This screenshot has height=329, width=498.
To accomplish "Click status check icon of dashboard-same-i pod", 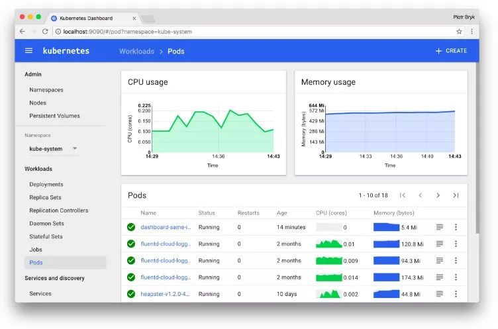I will [131, 227].
